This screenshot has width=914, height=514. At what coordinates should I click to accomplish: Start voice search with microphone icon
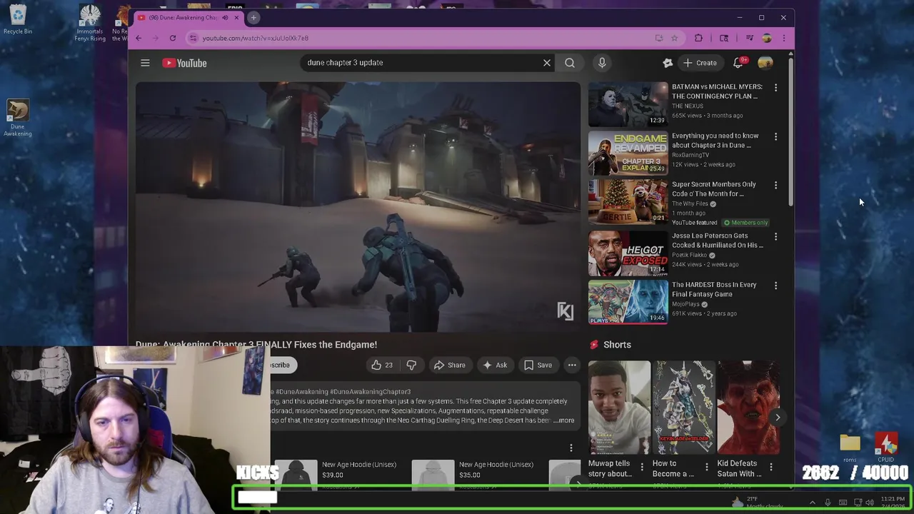602,63
